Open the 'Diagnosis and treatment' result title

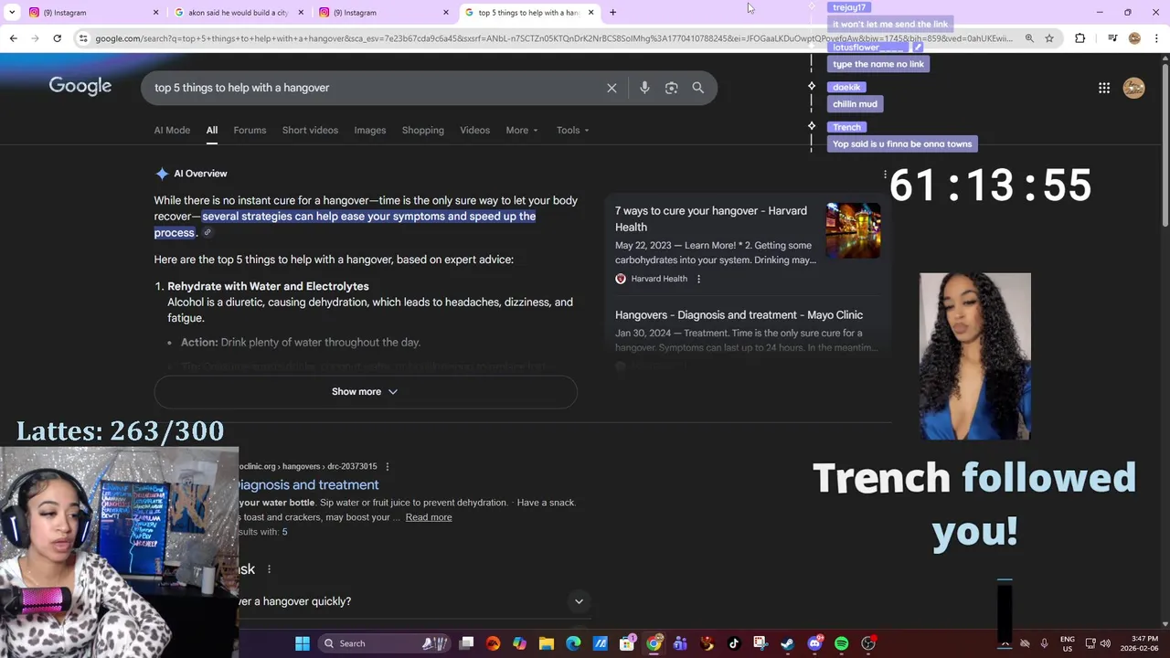coord(308,485)
